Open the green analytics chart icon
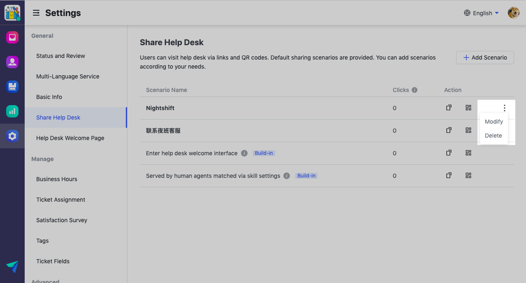Image resolution: width=526 pixels, height=283 pixels. coord(12,111)
